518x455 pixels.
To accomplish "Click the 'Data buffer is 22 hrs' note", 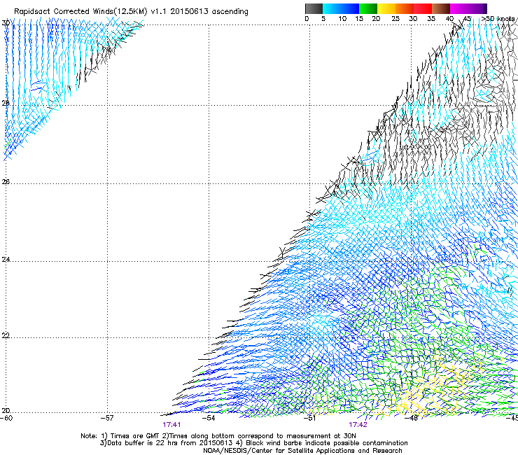I will tap(253, 443).
